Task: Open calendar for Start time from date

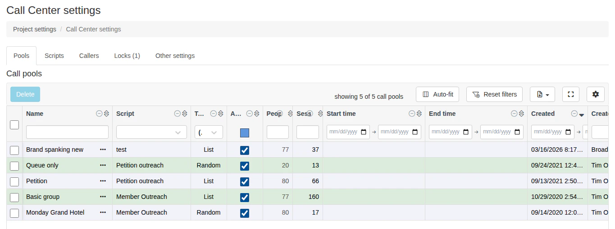Action: [x=364, y=132]
